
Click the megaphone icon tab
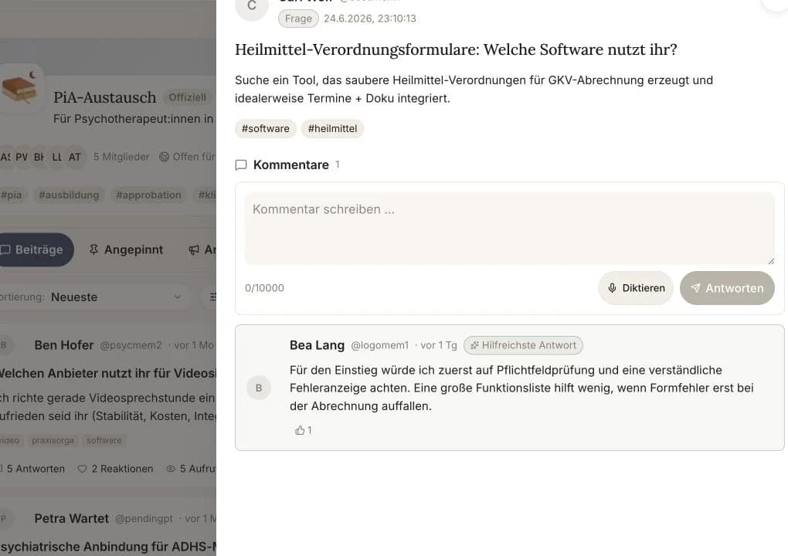pos(194,249)
